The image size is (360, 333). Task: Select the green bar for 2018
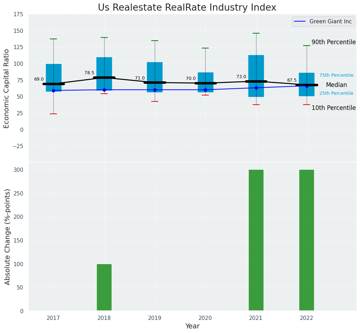(104, 287)
